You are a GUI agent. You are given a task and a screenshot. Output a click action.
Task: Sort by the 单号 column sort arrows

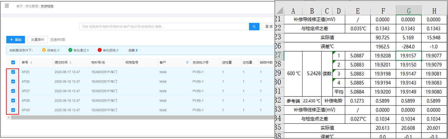point(31,62)
